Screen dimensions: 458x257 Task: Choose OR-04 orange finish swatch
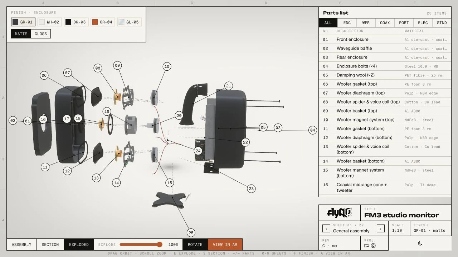coord(103,22)
